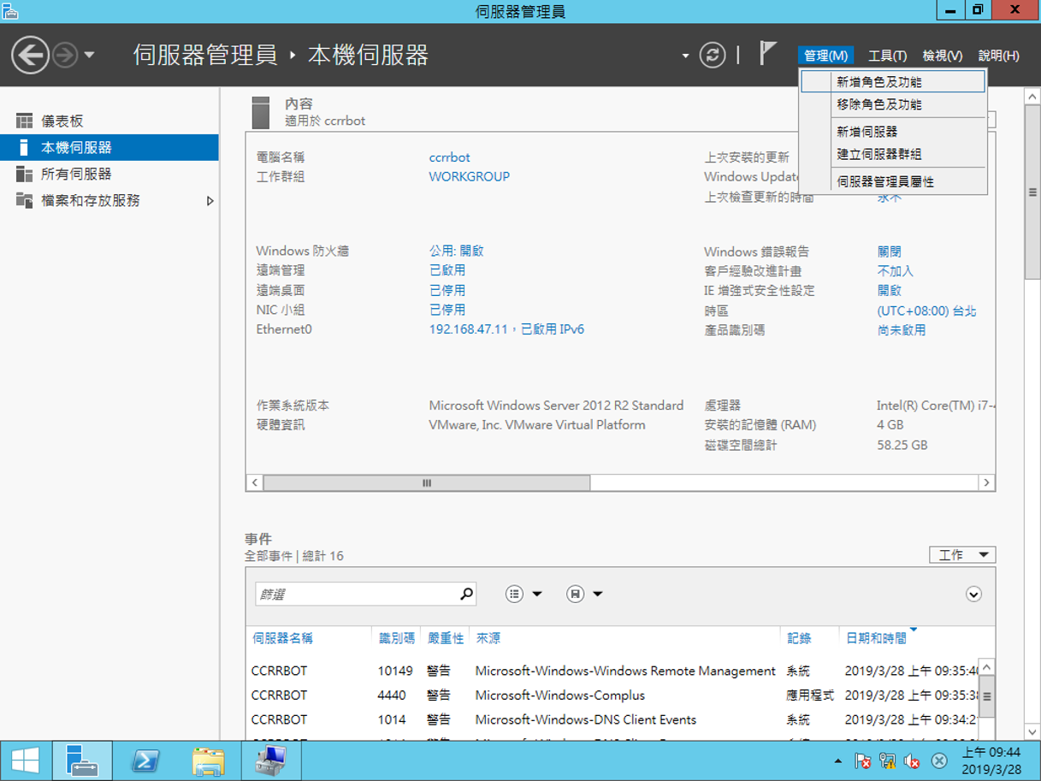Screen dimensions: 1041x781
Task: Click the computer name link ccrrbot
Action: tap(449, 157)
